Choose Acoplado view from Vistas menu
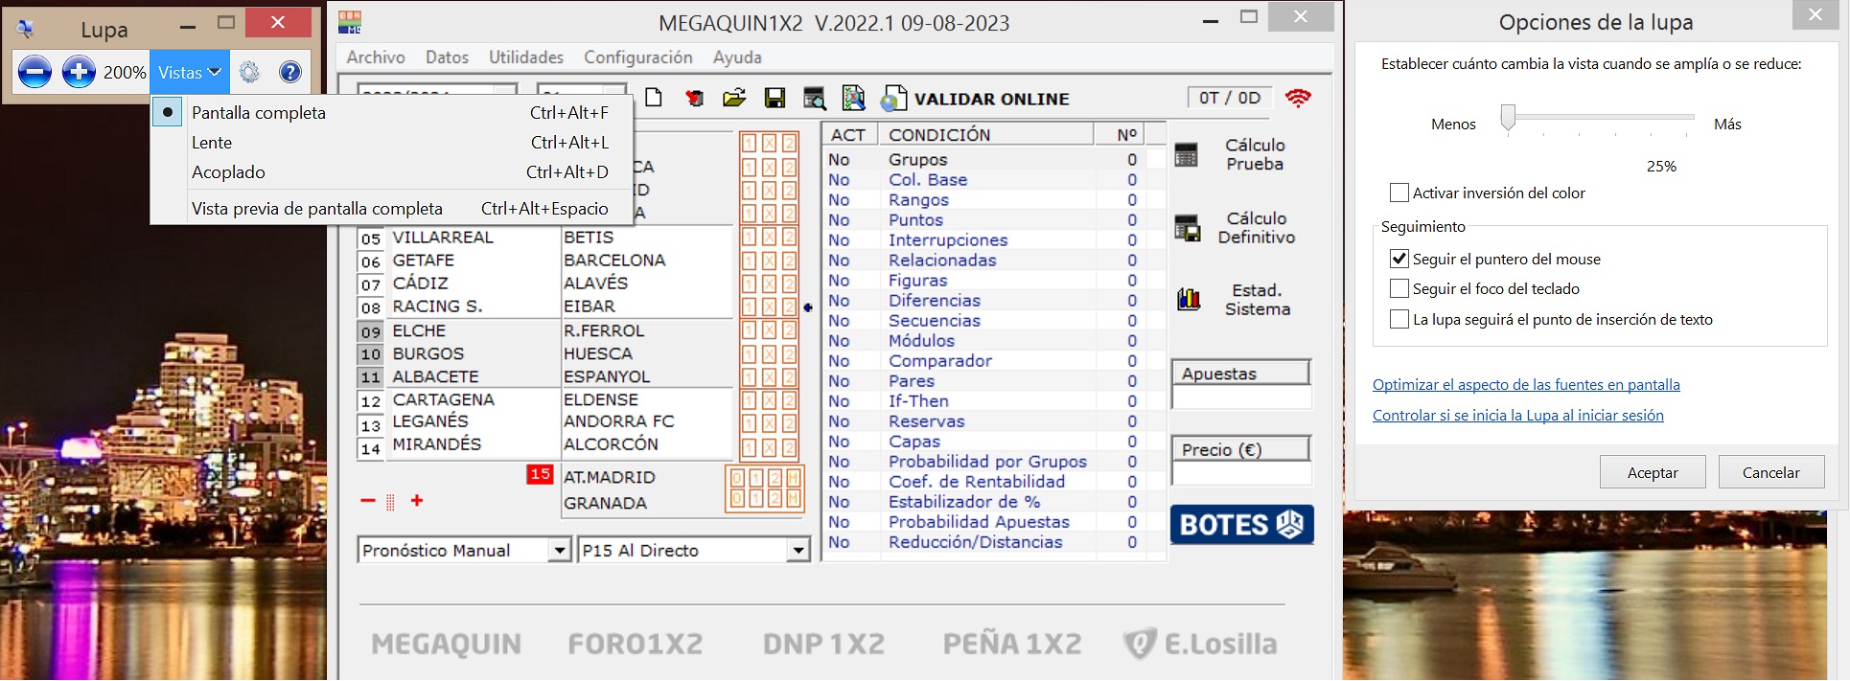The height and width of the screenshot is (681, 1850). [x=392, y=172]
